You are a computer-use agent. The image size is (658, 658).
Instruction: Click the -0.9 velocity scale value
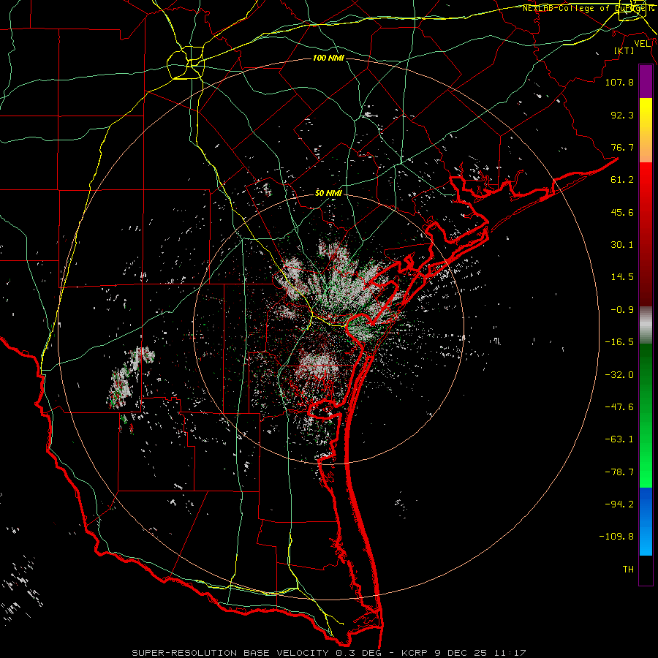[x=622, y=310]
